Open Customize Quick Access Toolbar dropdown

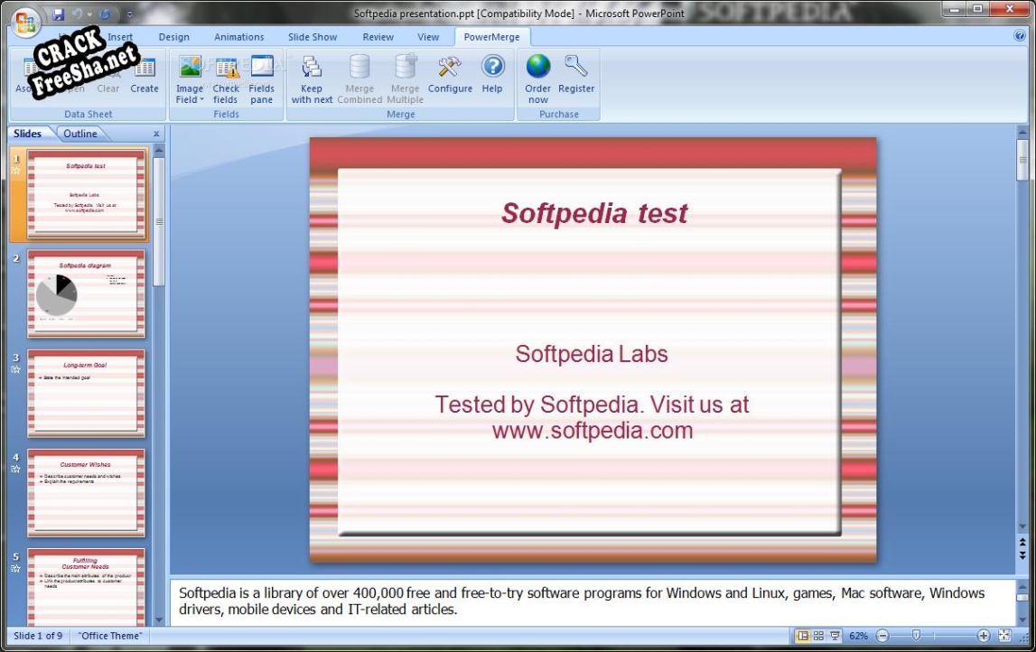tap(130, 14)
